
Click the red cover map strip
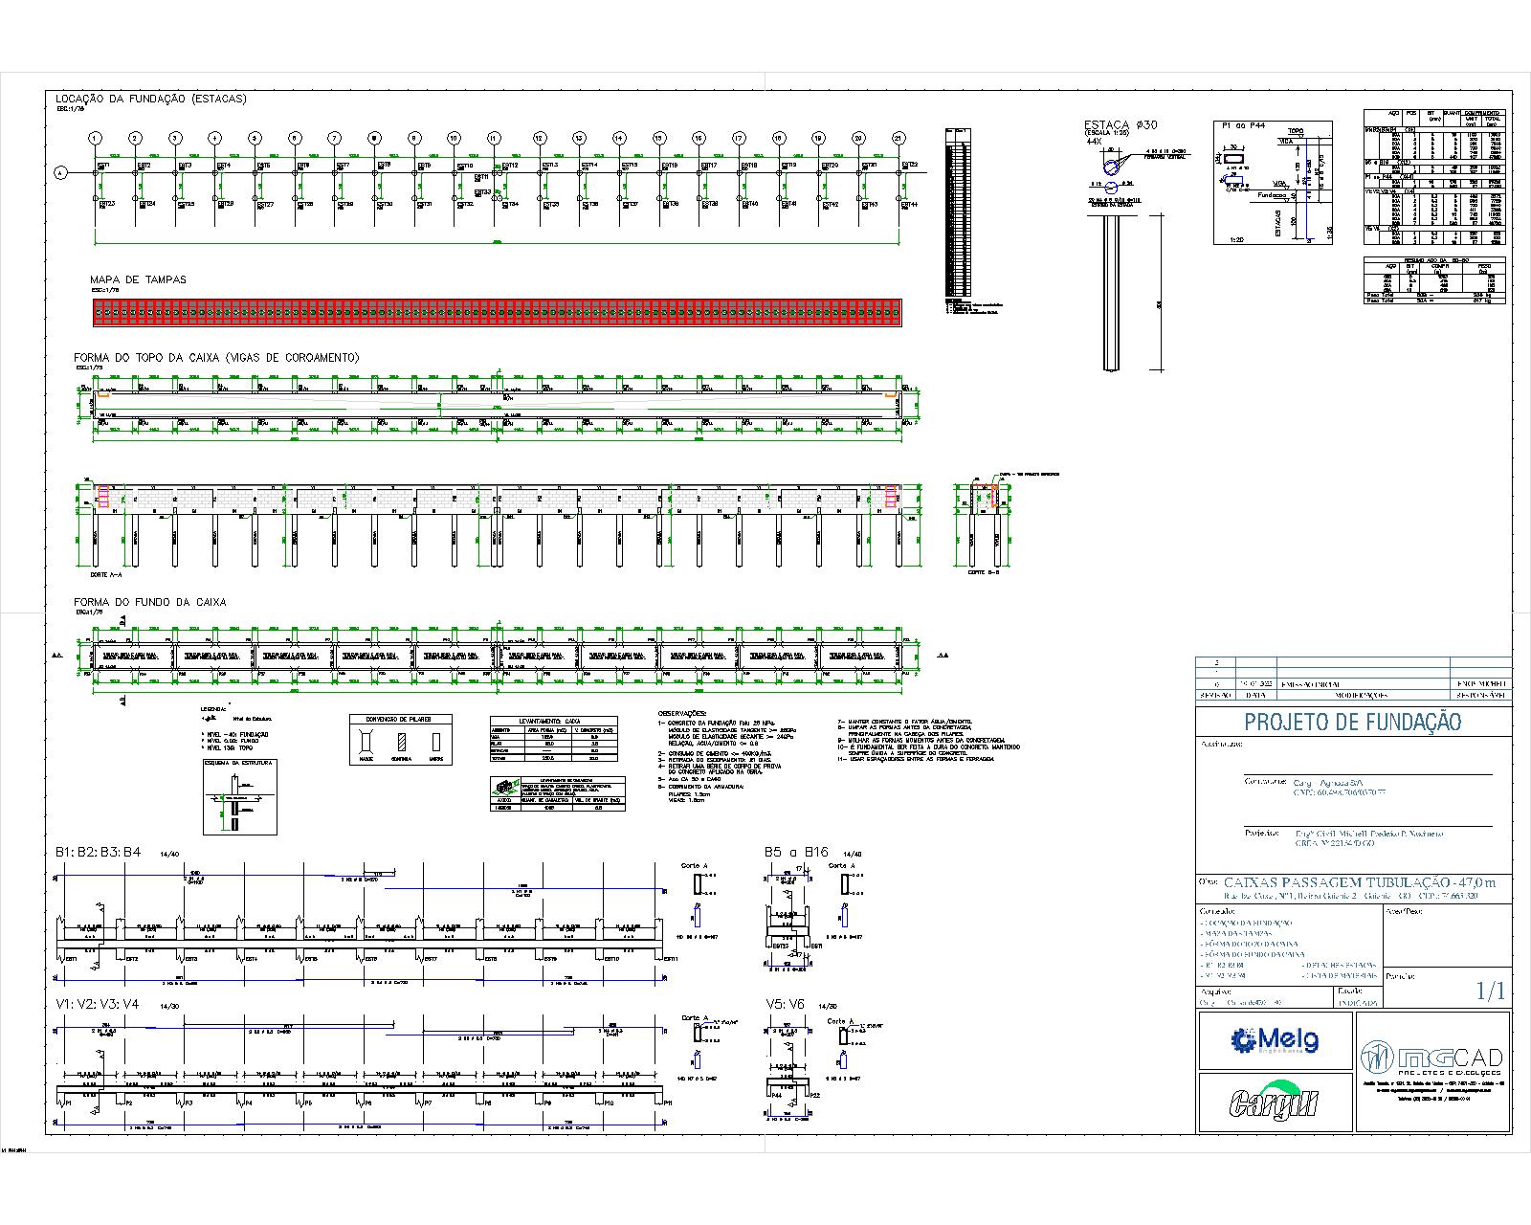point(497,311)
